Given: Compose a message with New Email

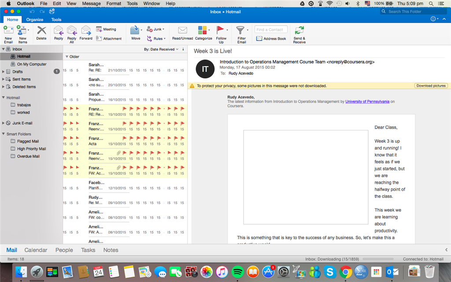Looking at the screenshot, I should tap(8, 34).
